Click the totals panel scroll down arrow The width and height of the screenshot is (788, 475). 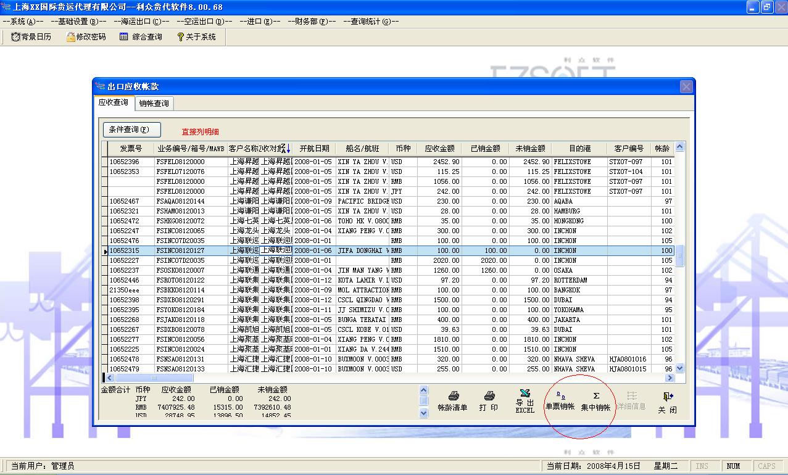(423, 413)
